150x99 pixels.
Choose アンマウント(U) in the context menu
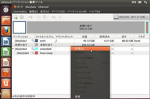(90, 78)
